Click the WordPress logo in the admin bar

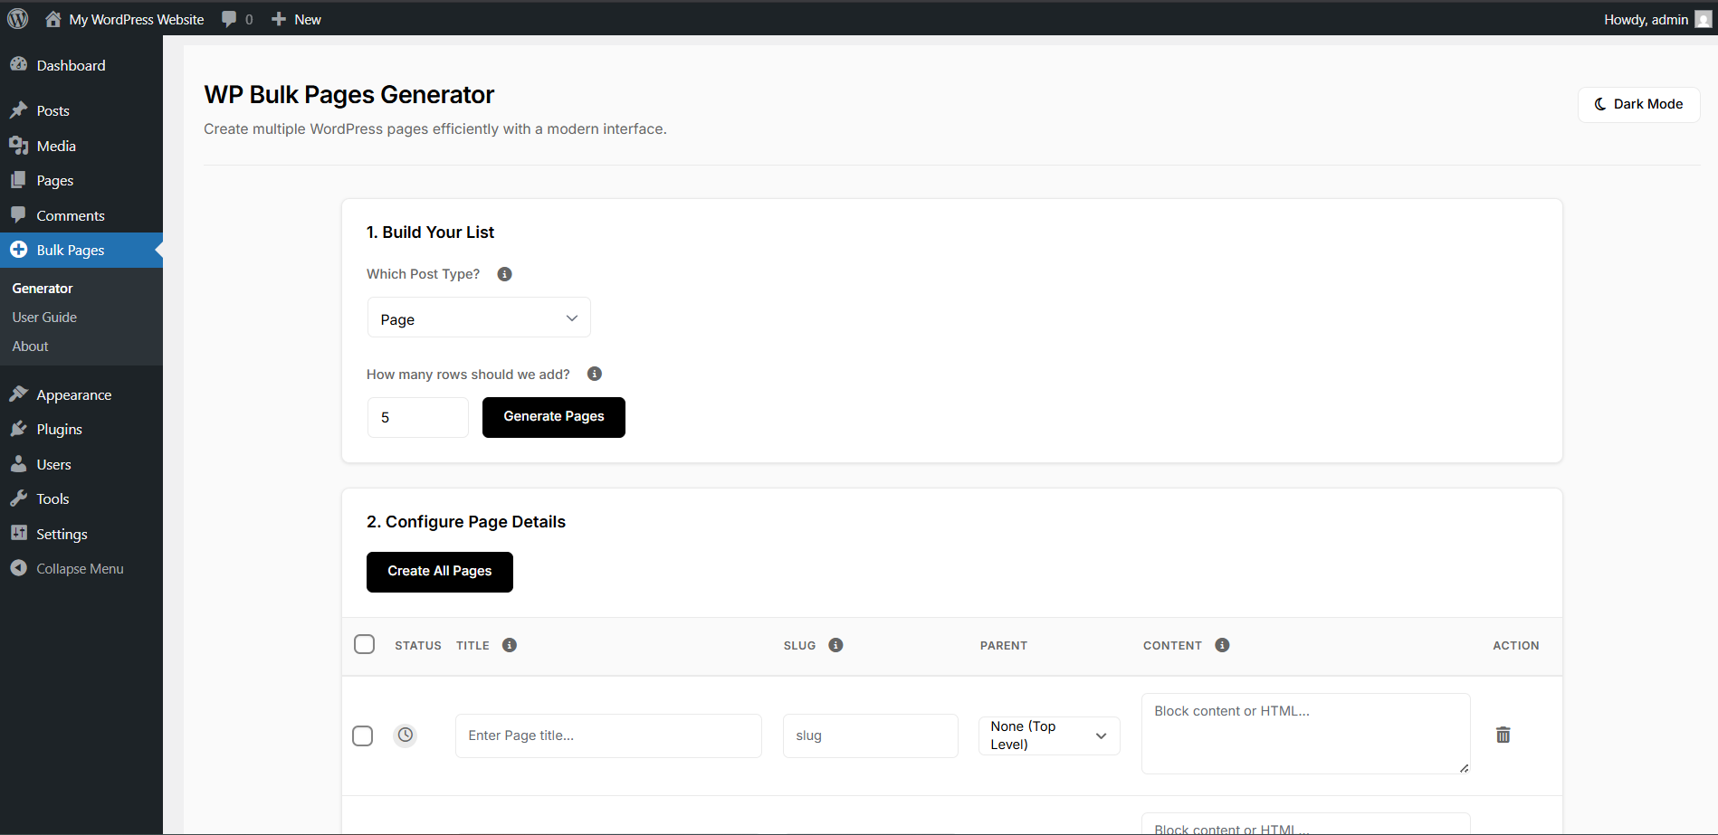pyautogui.click(x=18, y=18)
